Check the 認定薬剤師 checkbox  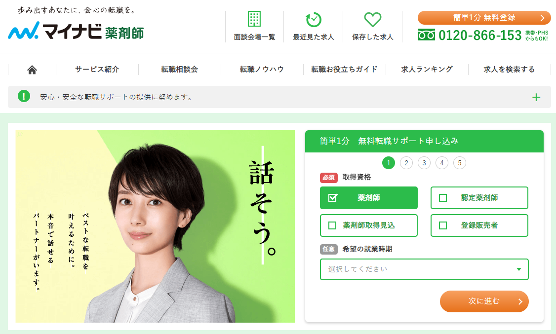pyautogui.click(x=443, y=198)
